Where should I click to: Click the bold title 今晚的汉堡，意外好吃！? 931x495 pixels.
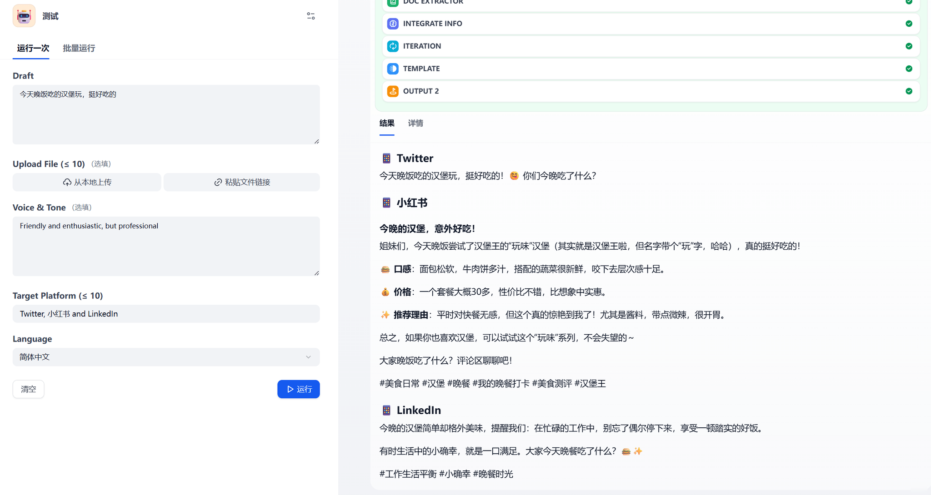coord(427,228)
